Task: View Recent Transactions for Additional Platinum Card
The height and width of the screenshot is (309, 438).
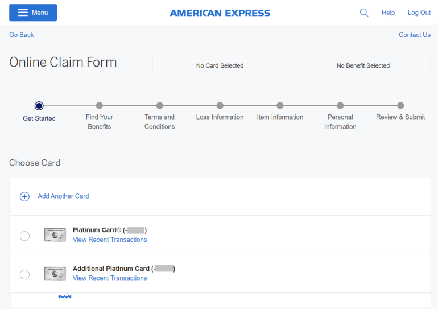Action: tap(110, 278)
